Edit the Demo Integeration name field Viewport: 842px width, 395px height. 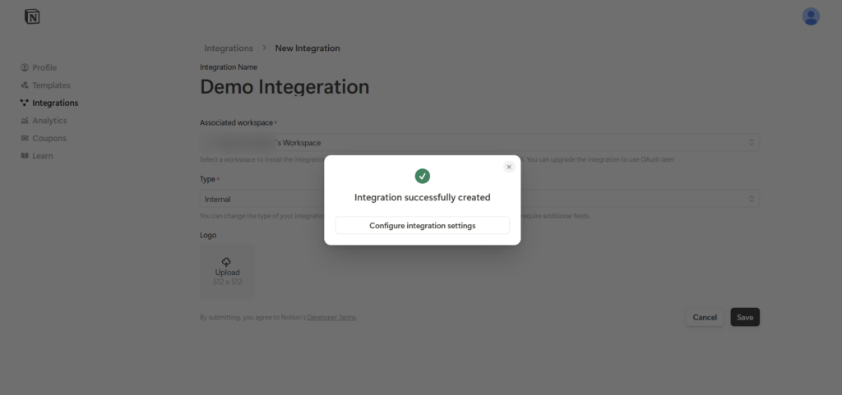pyautogui.click(x=285, y=87)
